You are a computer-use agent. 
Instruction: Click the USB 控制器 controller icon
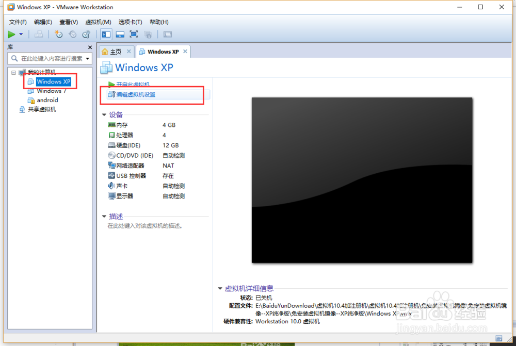[x=111, y=176]
